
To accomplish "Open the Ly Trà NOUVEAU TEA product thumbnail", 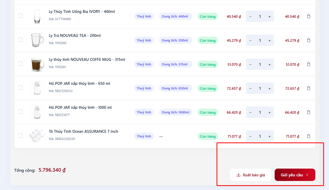I will 37,40.
